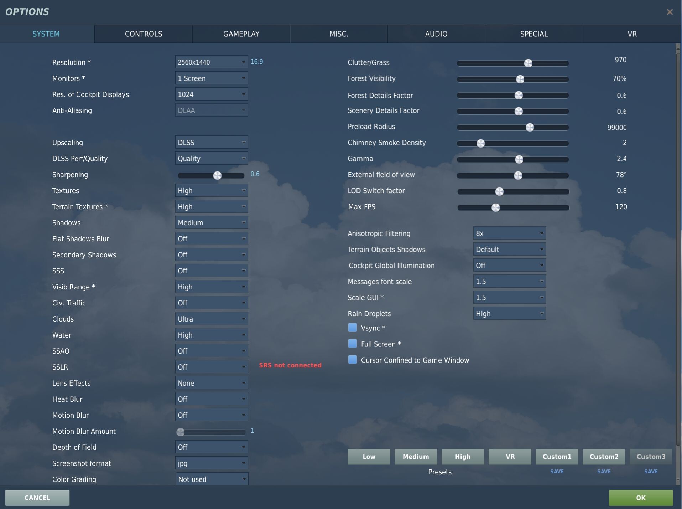Click the Clutter/Grass slider knob
Screen dimensions: 682x509
point(528,63)
